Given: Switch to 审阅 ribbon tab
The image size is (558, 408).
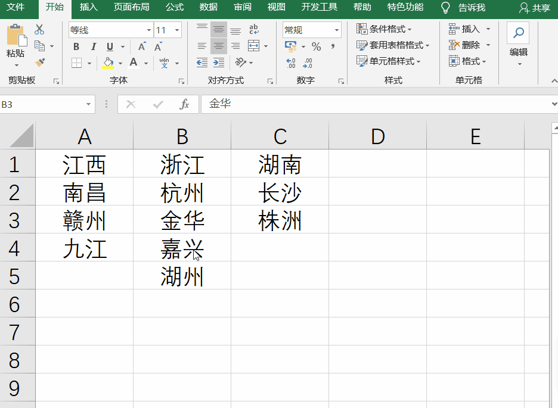Looking at the screenshot, I should click(x=243, y=7).
